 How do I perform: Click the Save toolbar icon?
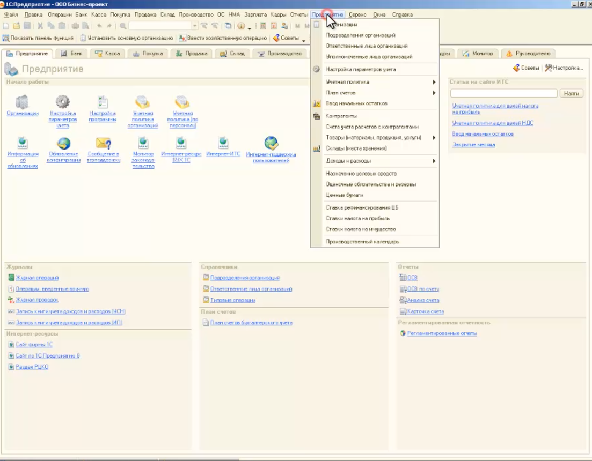pos(27,26)
